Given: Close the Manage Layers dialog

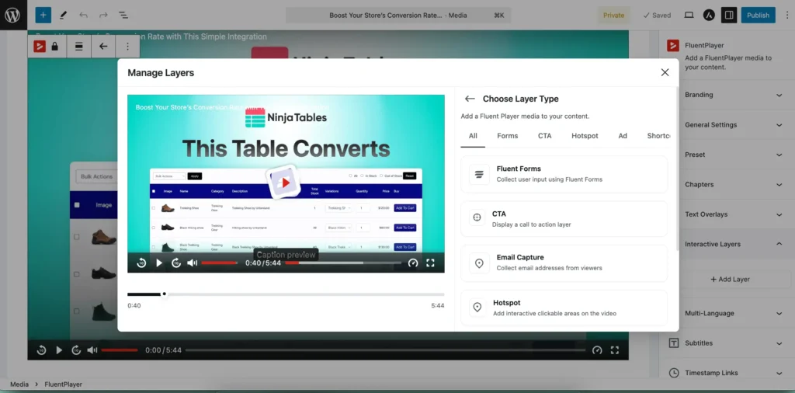Looking at the screenshot, I should (665, 72).
